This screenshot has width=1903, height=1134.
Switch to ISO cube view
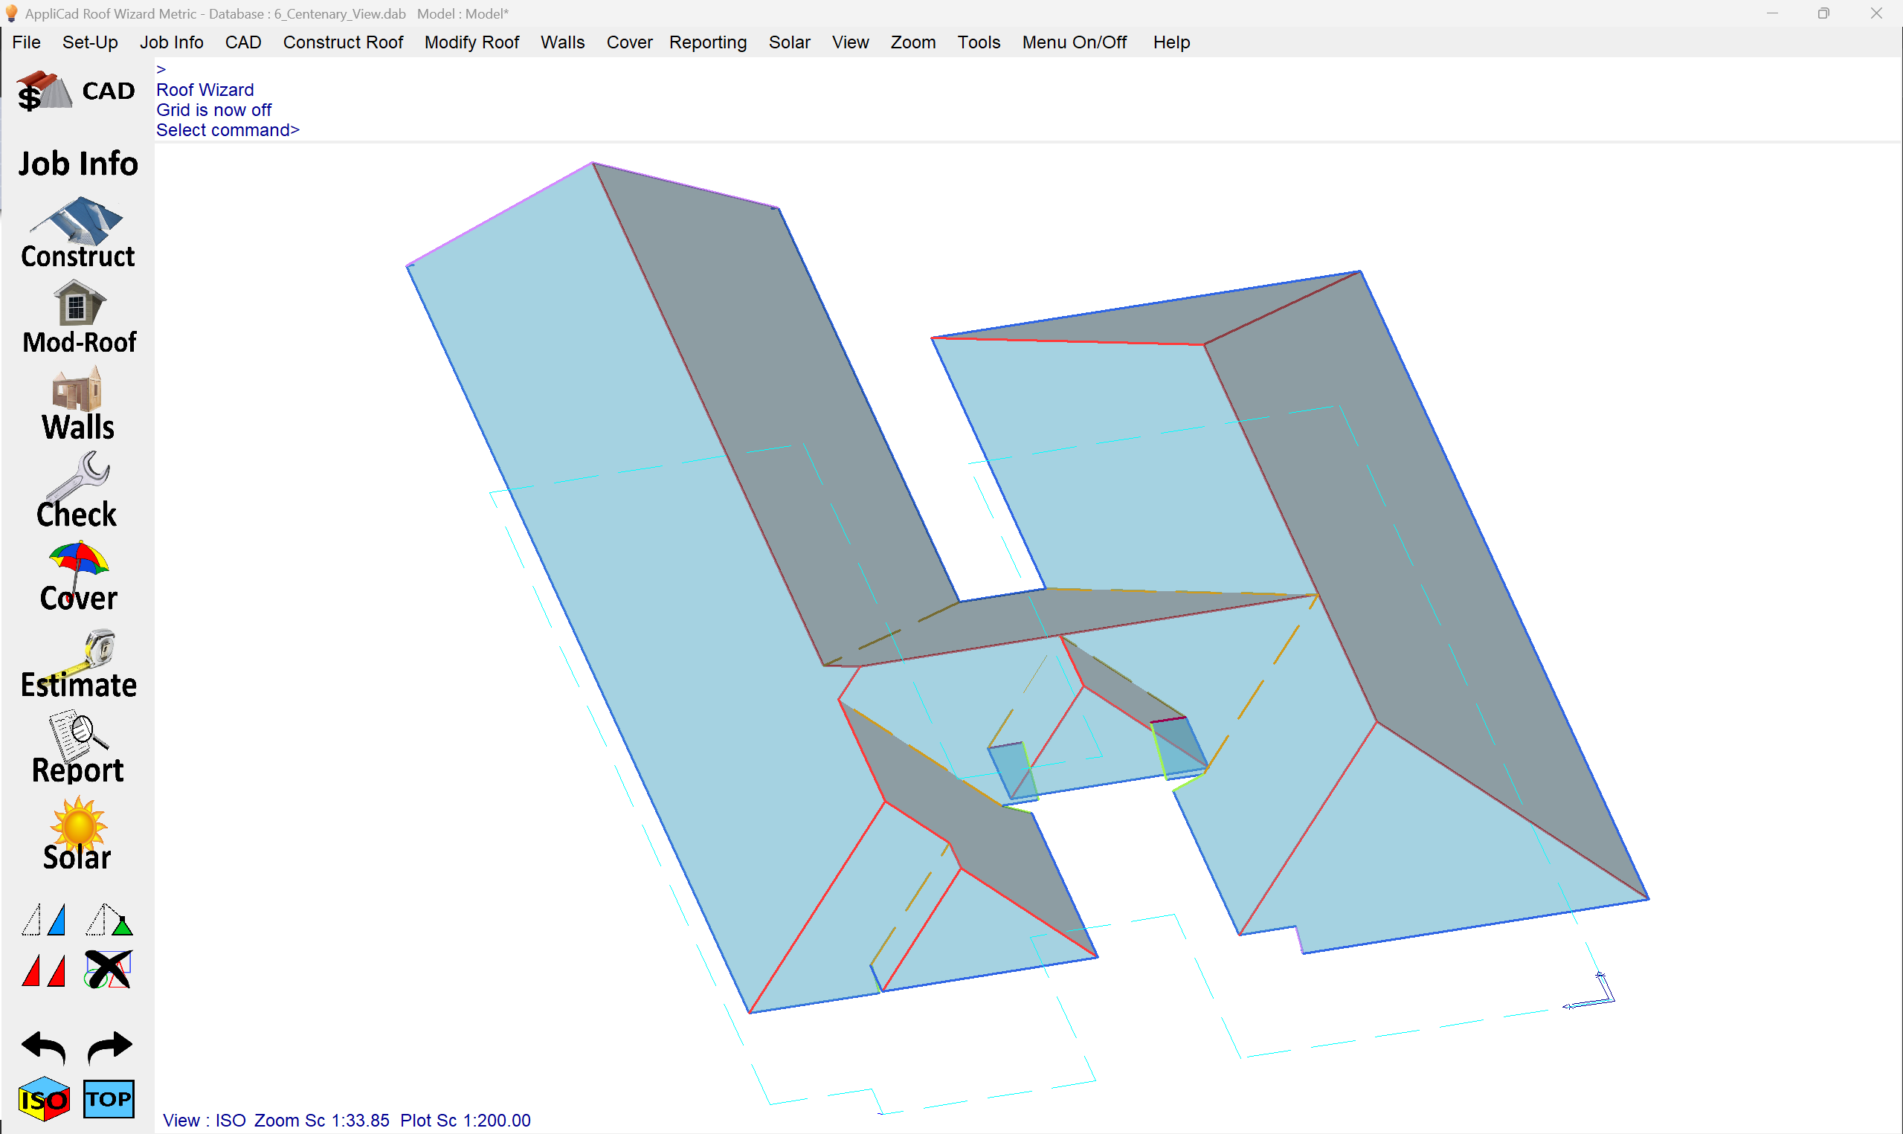(44, 1099)
